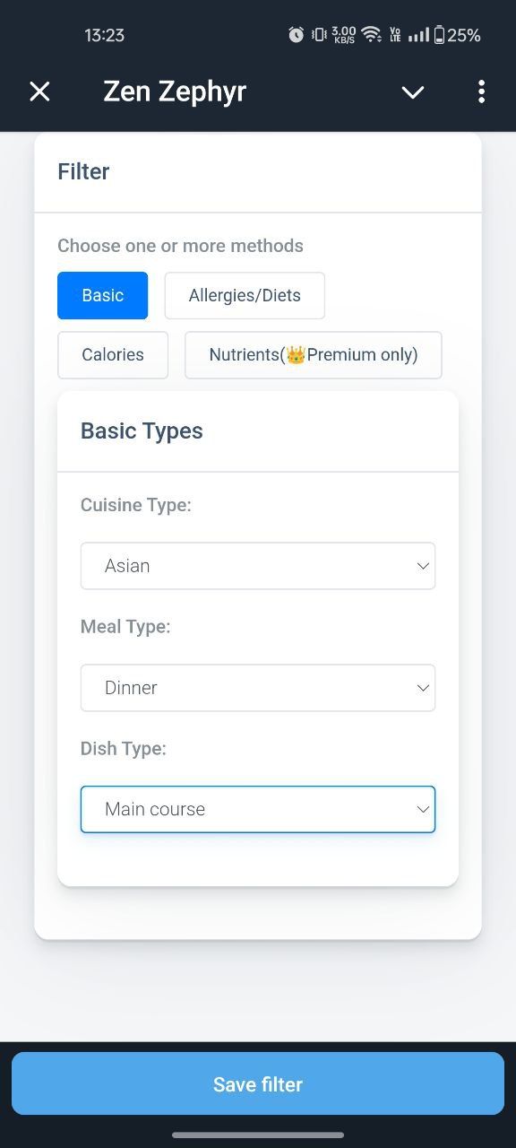Choose the Nutrients Premium only method

(x=314, y=355)
